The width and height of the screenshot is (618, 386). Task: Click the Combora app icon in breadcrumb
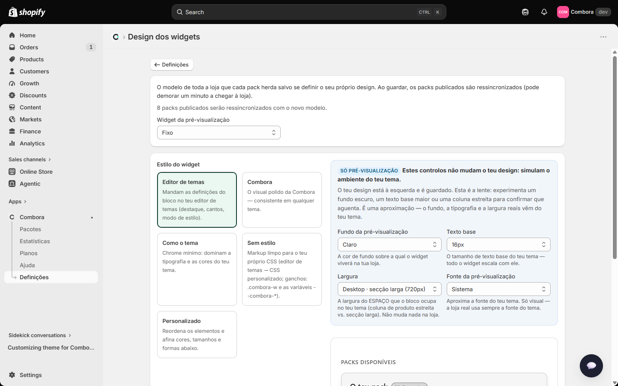click(x=116, y=37)
